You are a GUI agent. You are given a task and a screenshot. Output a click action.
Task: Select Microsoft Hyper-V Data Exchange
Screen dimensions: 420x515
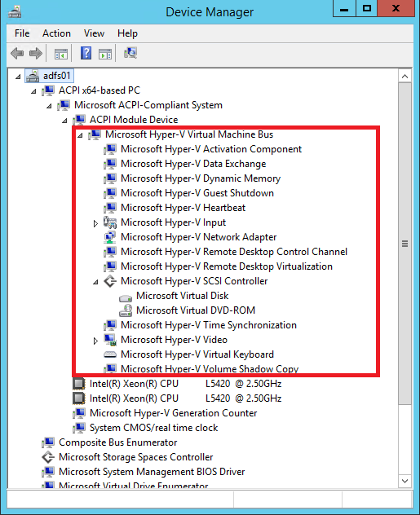pyautogui.click(x=193, y=164)
